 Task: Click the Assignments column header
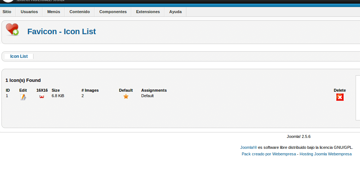[x=154, y=91]
